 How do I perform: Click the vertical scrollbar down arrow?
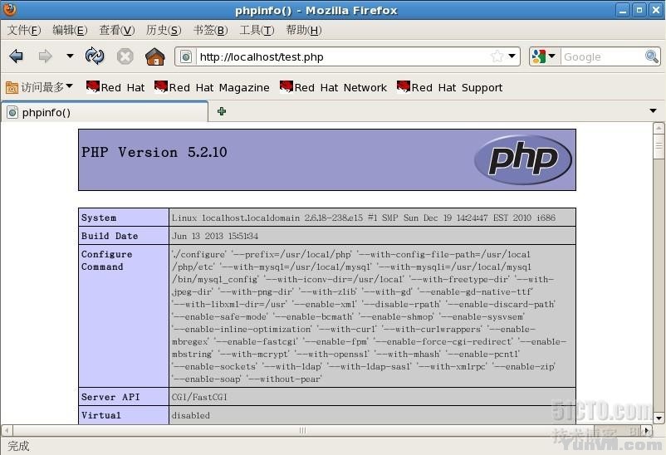coord(659,418)
